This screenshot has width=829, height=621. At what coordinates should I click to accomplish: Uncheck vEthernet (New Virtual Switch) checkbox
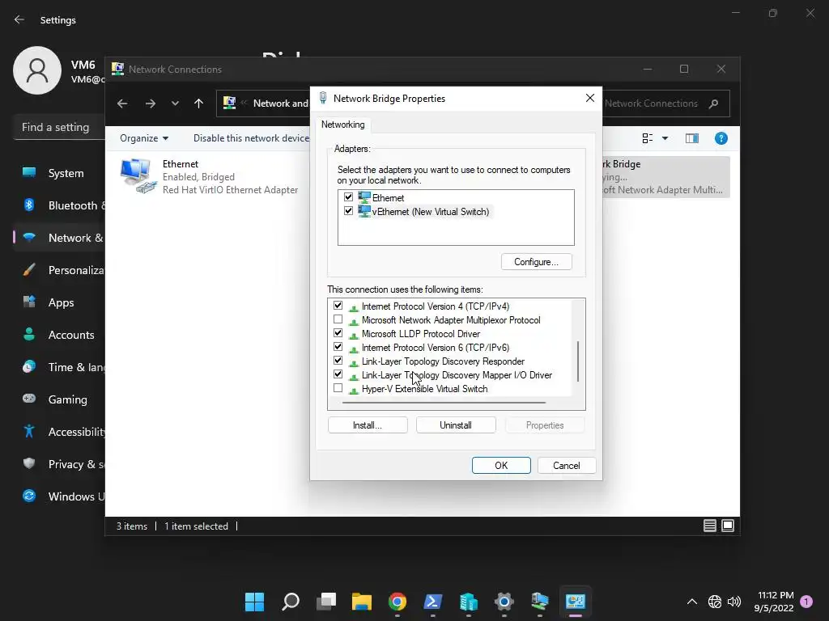pos(348,211)
